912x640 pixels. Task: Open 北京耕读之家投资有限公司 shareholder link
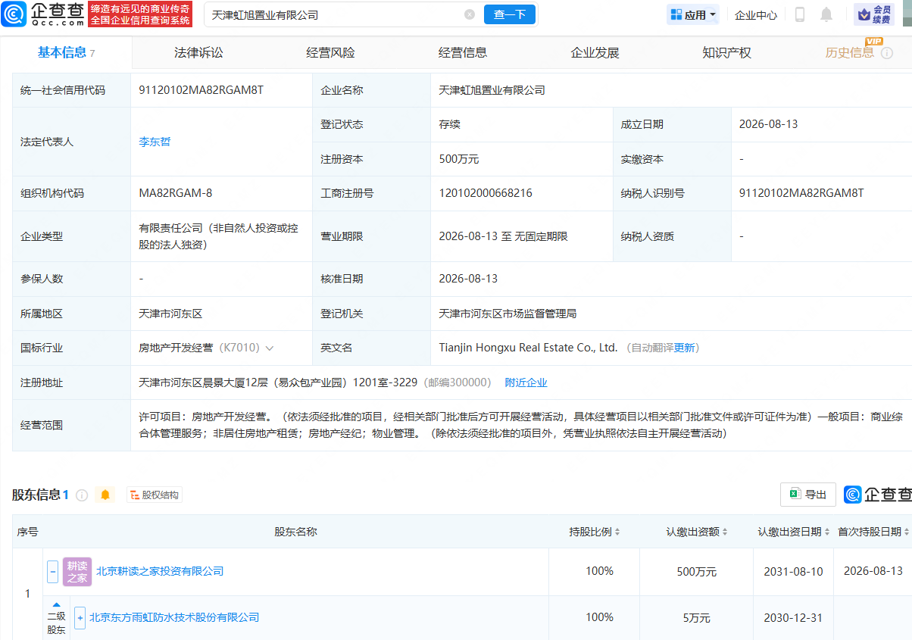pos(160,571)
